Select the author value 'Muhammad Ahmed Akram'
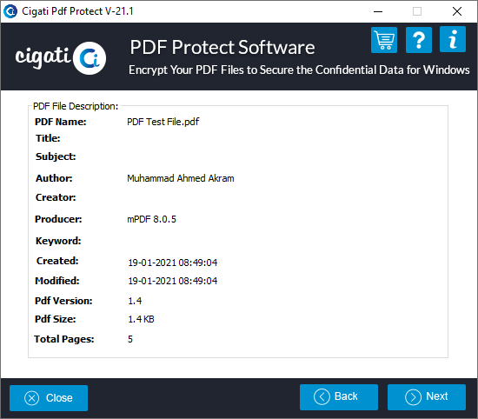Image resolution: width=478 pixels, height=419 pixels. click(181, 178)
